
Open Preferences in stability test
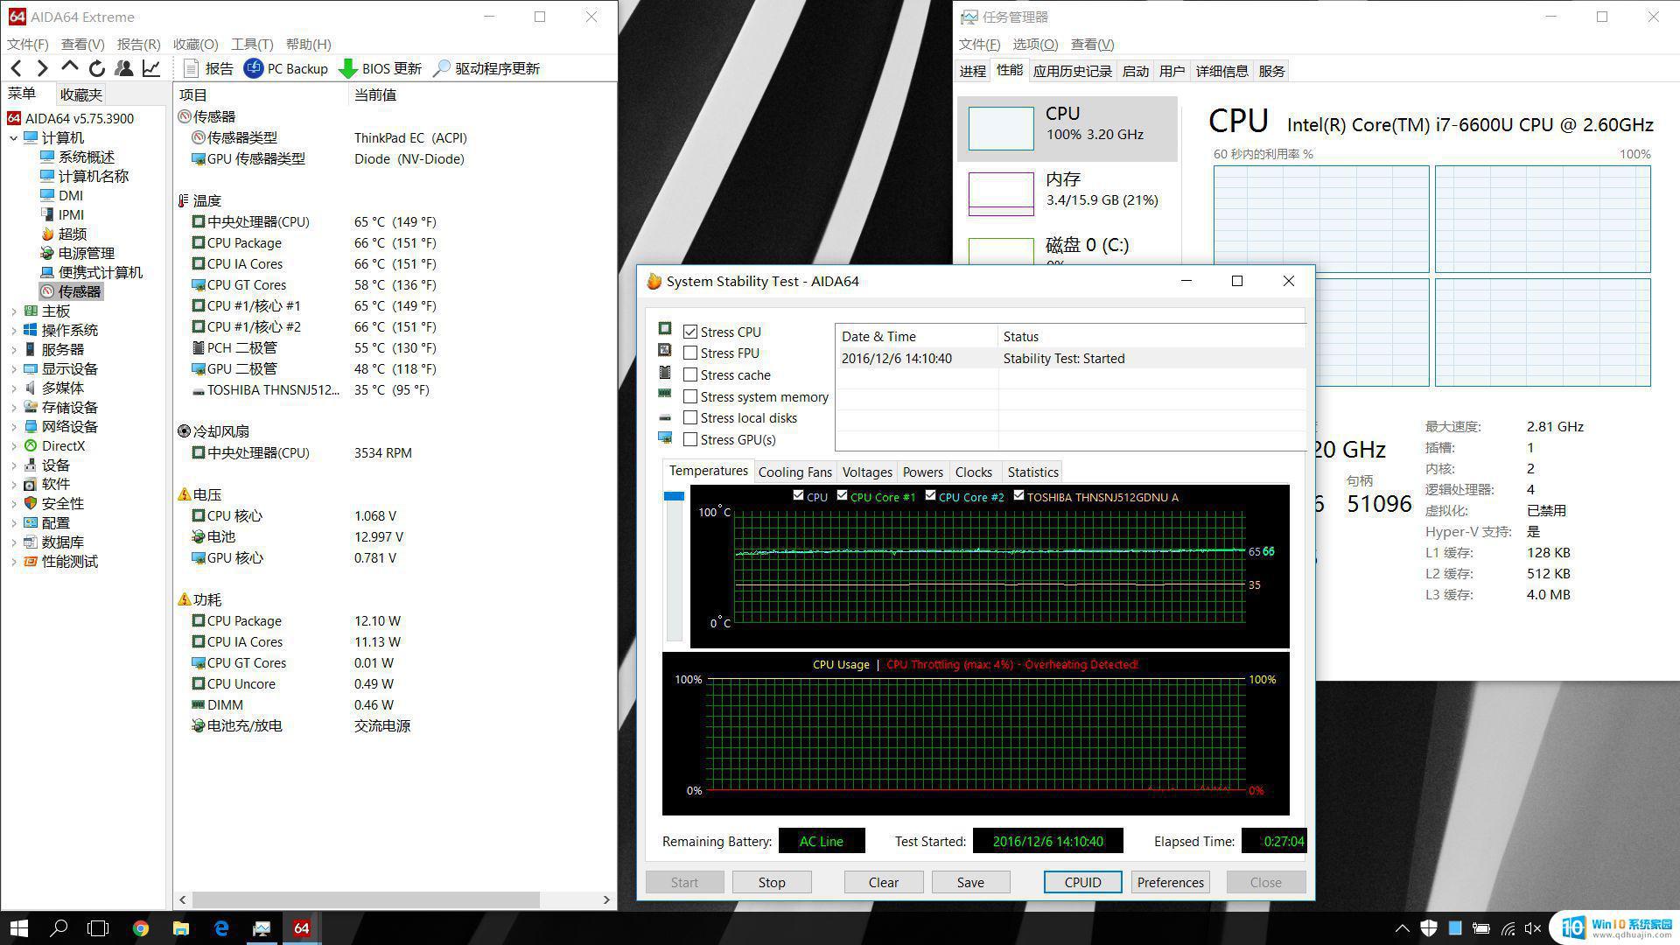[x=1170, y=882]
